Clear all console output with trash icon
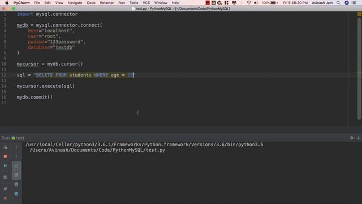 [16, 194]
